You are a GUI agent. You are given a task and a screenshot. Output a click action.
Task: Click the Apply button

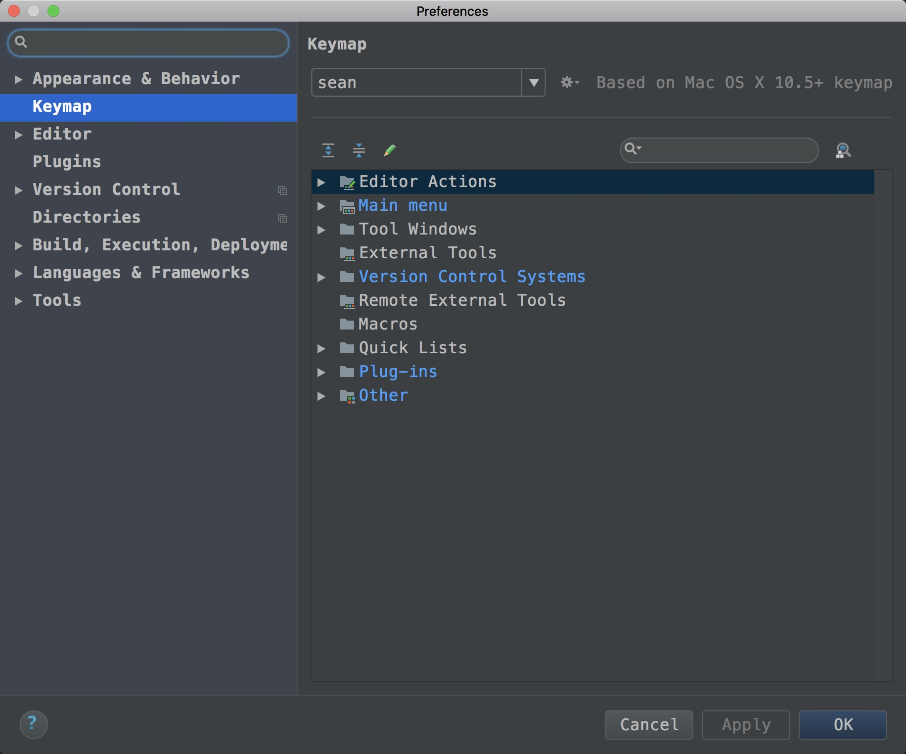(x=746, y=725)
